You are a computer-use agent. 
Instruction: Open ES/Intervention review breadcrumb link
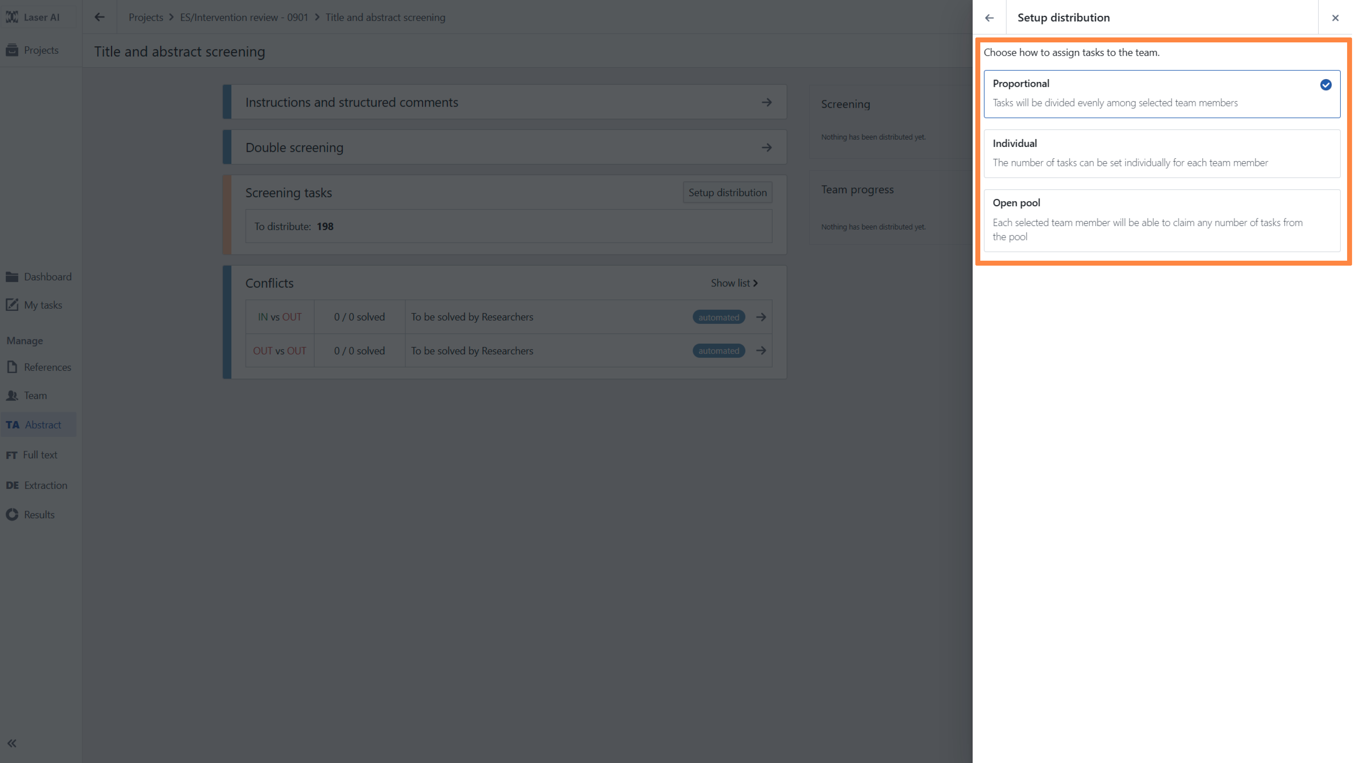pyautogui.click(x=244, y=17)
